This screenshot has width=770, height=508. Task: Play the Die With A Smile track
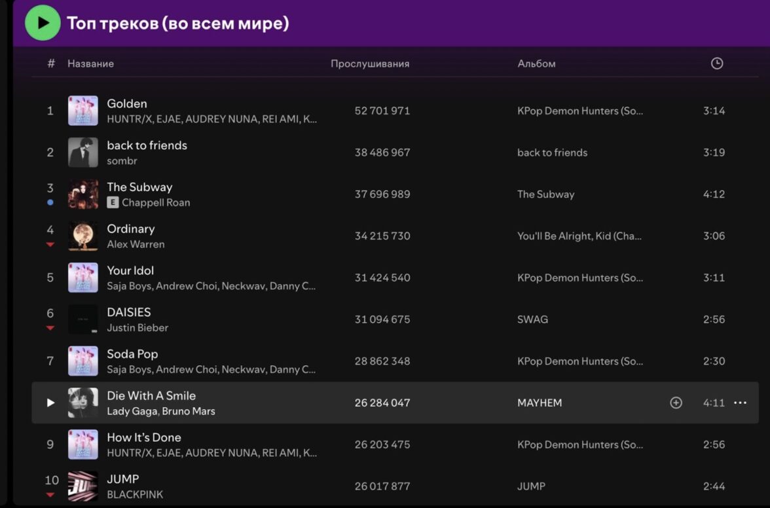50,403
